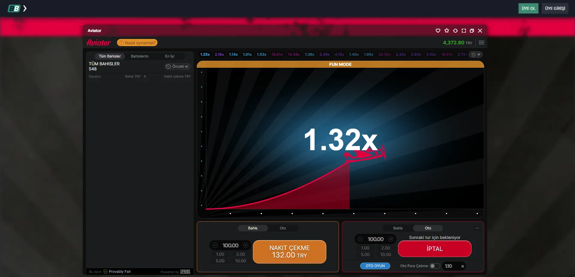
Task: Select Bahis tab in the left bet panel
Action: [253, 228]
